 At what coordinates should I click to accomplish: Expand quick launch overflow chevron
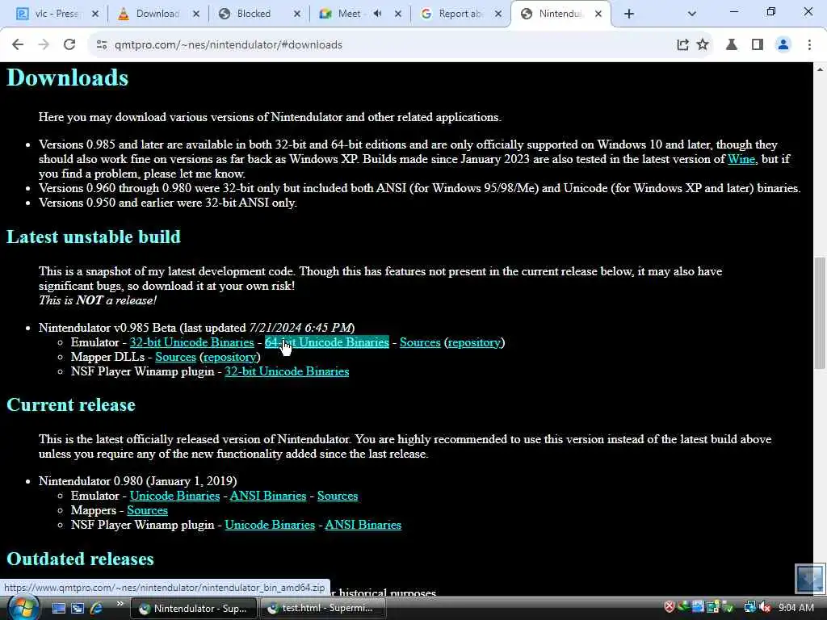tap(120, 604)
